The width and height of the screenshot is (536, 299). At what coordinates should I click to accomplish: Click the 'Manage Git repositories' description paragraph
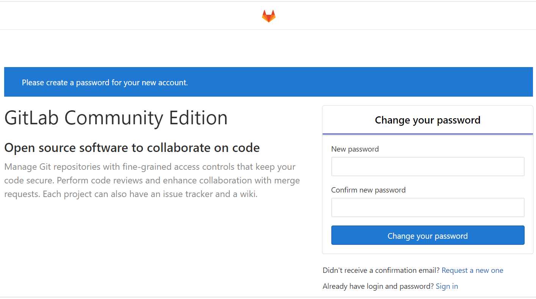point(152,180)
